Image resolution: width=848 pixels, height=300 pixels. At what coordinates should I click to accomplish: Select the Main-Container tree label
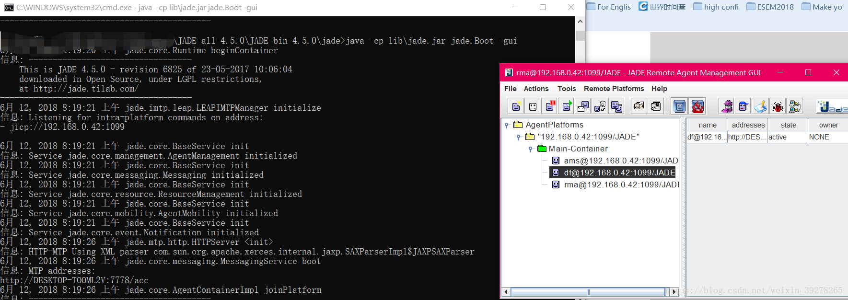coord(578,149)
